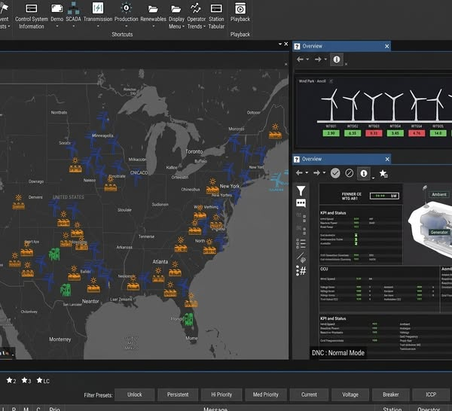The height and width of the screenshot is (411, 452).
Task: Click the solar plant icon near Ootooer
Action: pyautogui.click(x=275, y=131)
